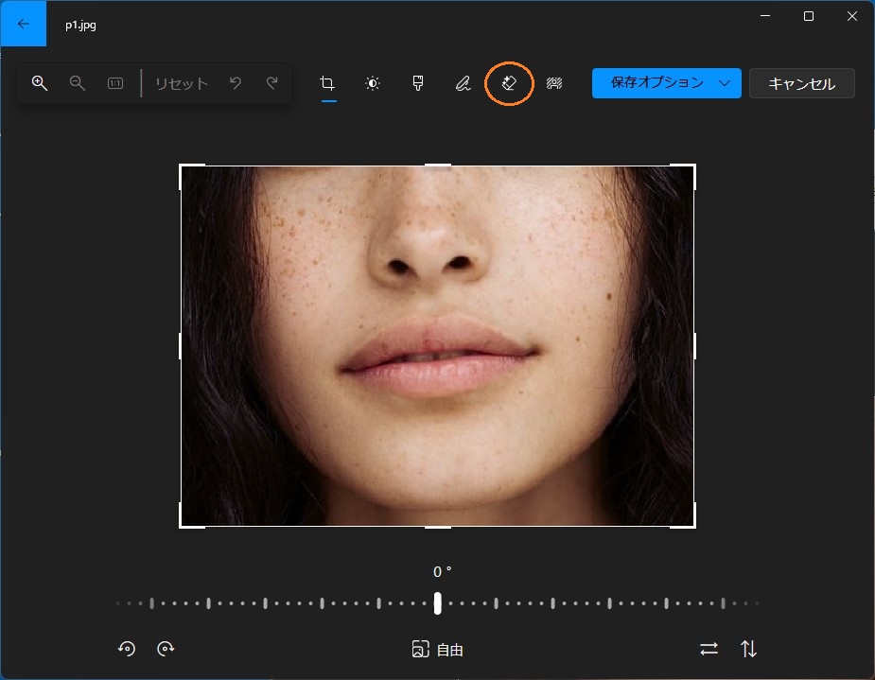Screen dimensions: 875x680
Task: Click the キャンセル cancel button
Action: coord(802,83)
